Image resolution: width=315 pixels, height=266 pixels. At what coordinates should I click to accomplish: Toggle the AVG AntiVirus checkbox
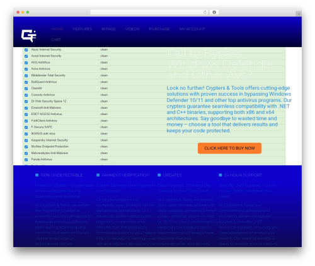click(x=26, y=63)
